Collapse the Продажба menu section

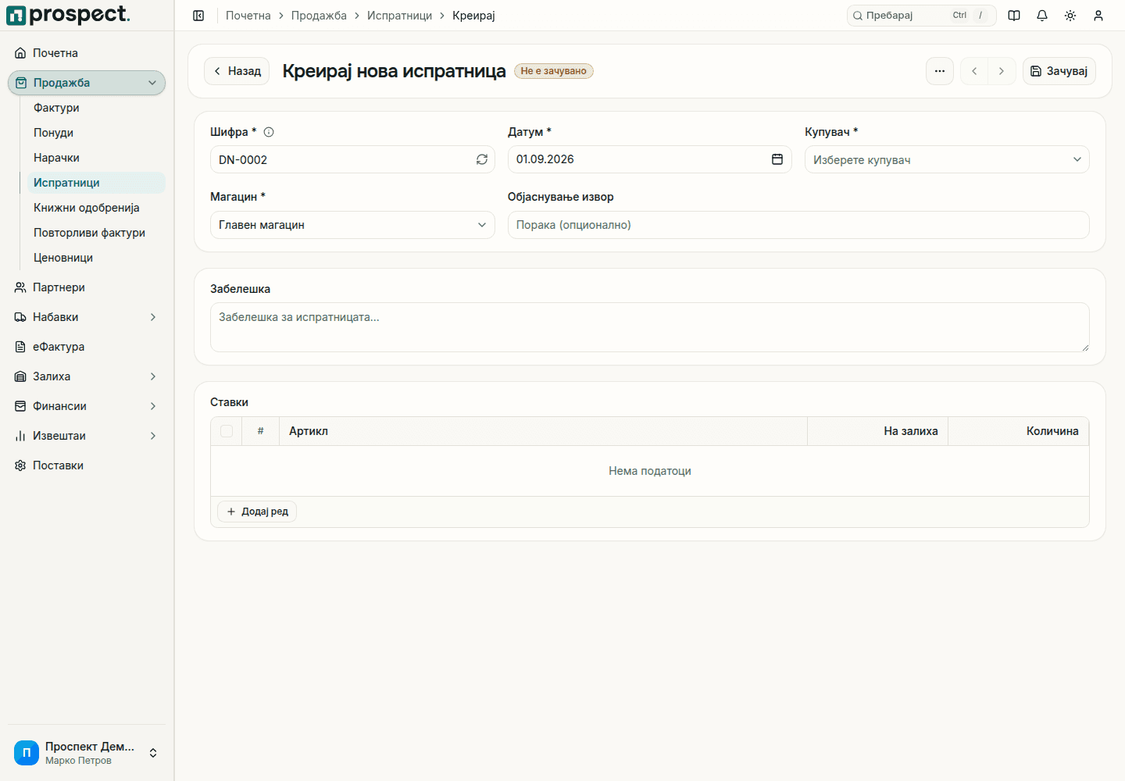[x=87, y=83]
